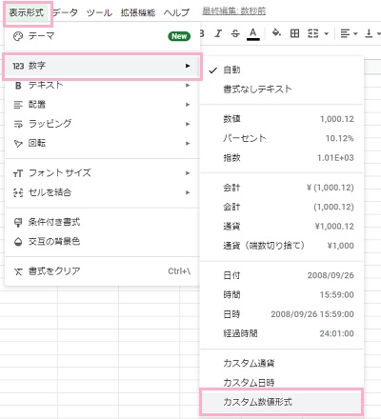Click the italic formatting icon

(x=218, y=33)
